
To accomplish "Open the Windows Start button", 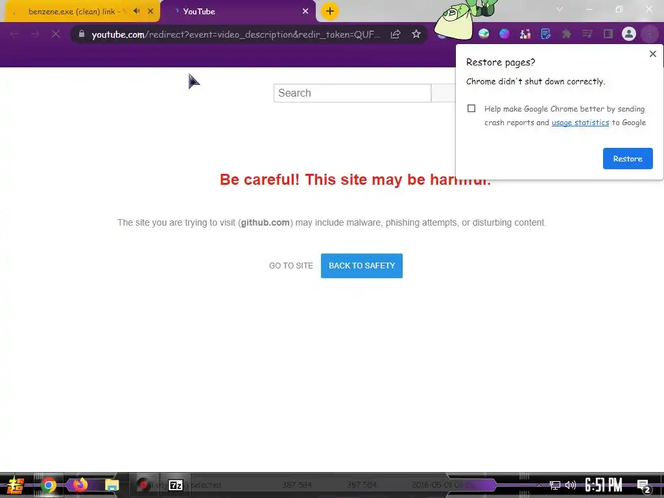I will pos(16,485).
